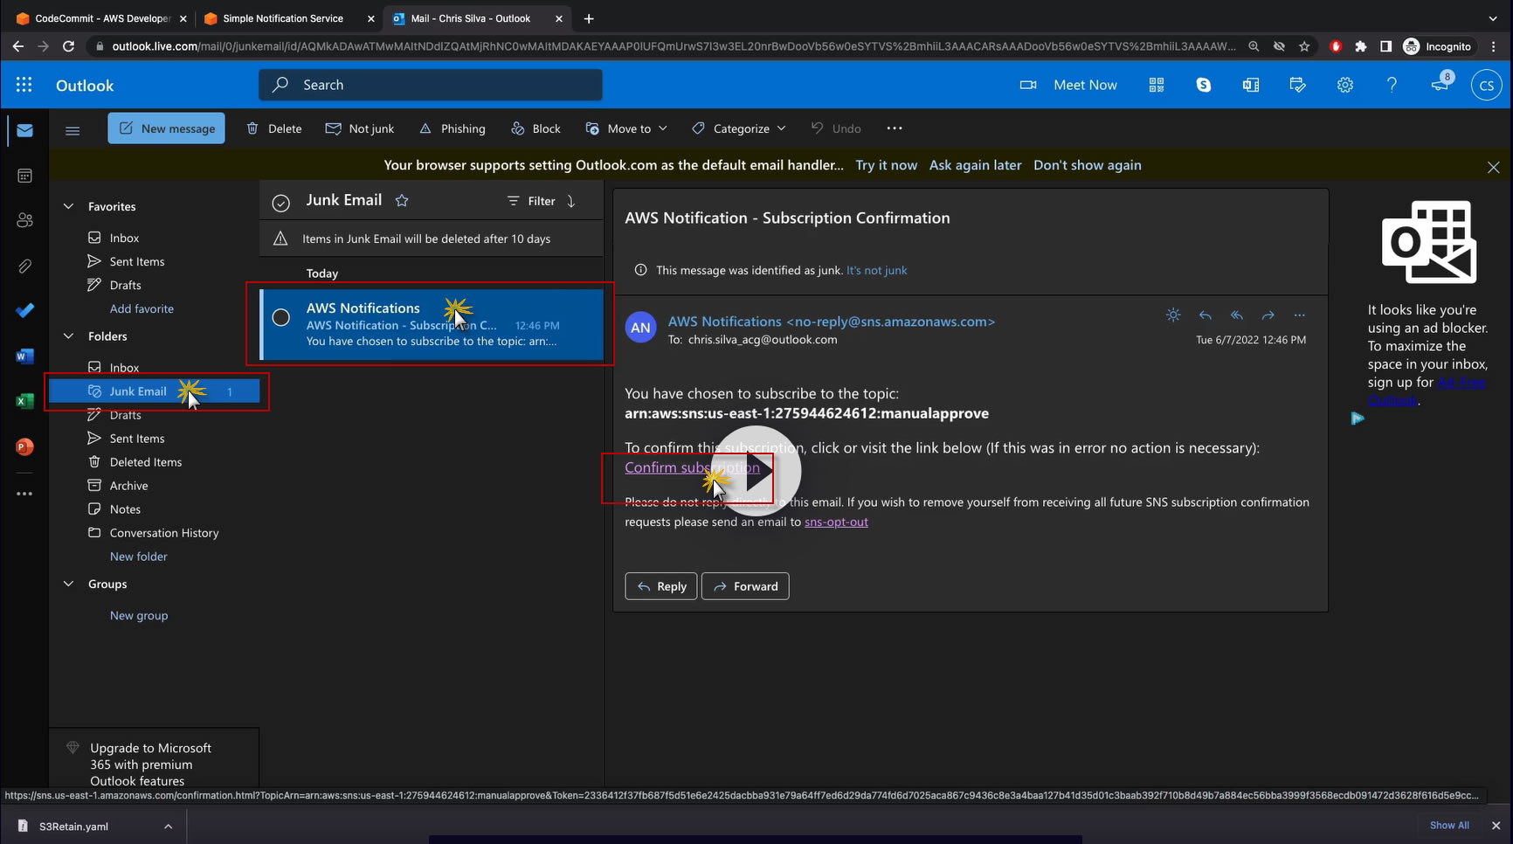This screenshot has height=844, width=1513.
Task: Mark the message as Not junk
Action: coord(360,128)
